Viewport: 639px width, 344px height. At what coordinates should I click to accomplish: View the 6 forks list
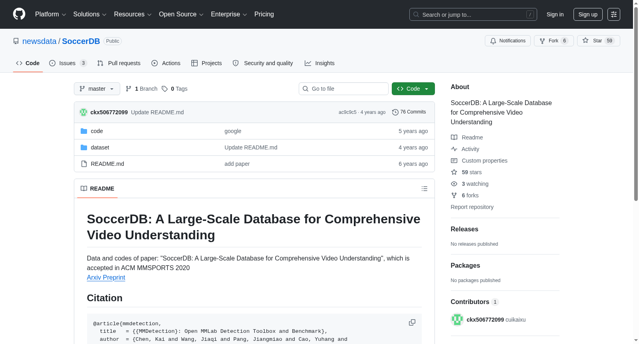(465, 195)
